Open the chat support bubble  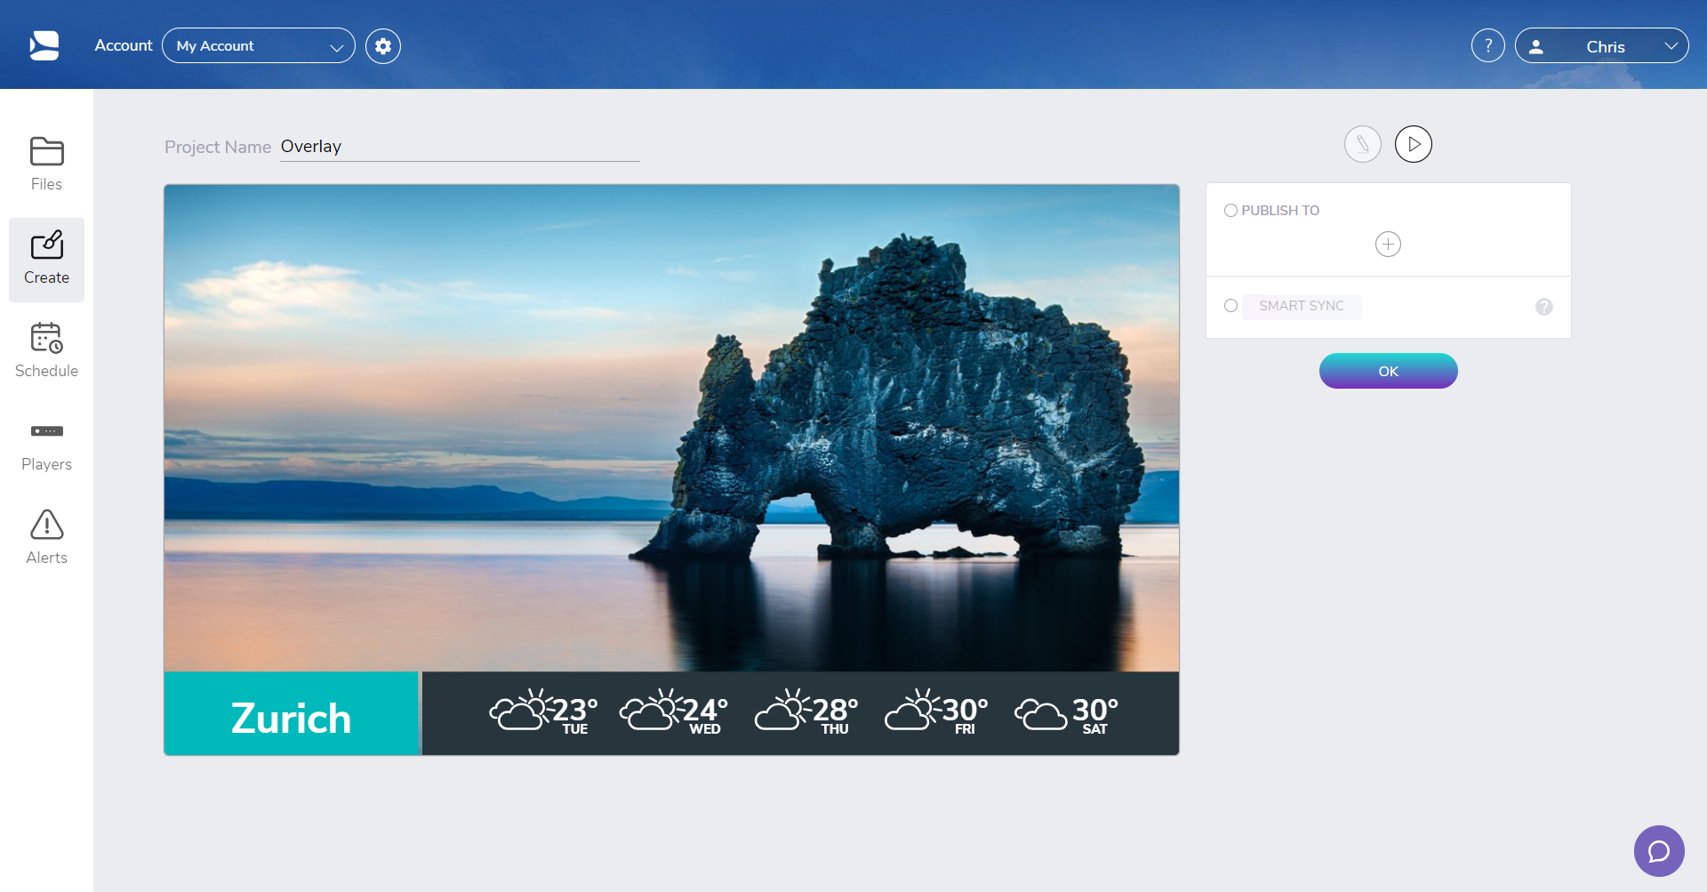click(1659, 851)
